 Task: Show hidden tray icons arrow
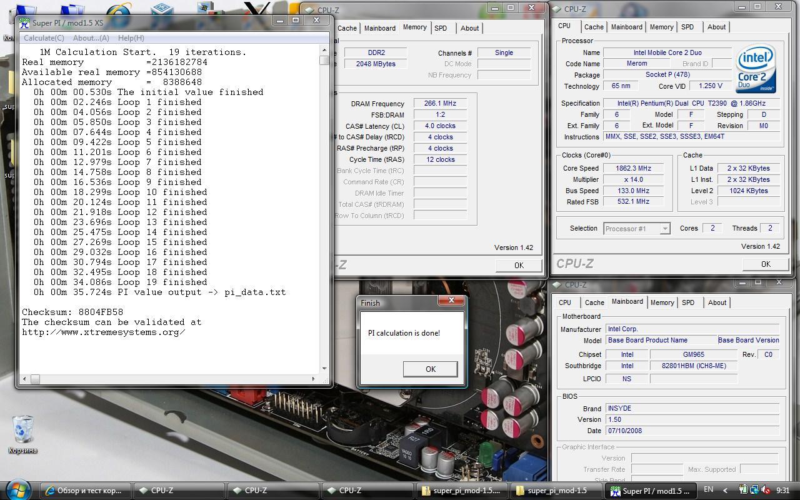tap(725, 491)
